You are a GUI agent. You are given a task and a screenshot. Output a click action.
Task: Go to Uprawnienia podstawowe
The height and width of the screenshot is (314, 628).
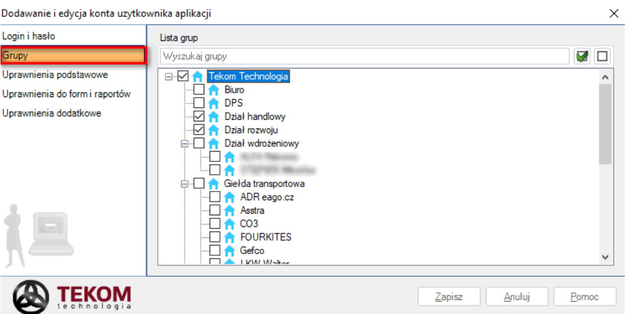tap(73, 75)
